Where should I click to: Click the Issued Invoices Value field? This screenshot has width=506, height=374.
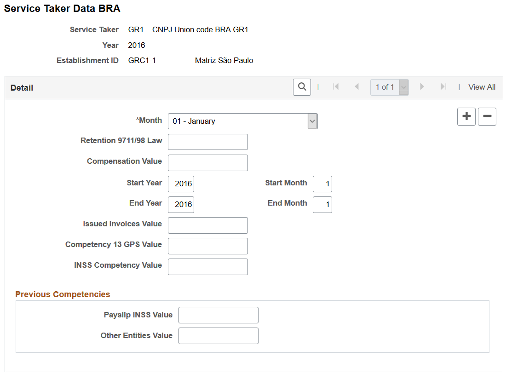tap(207, 225)
